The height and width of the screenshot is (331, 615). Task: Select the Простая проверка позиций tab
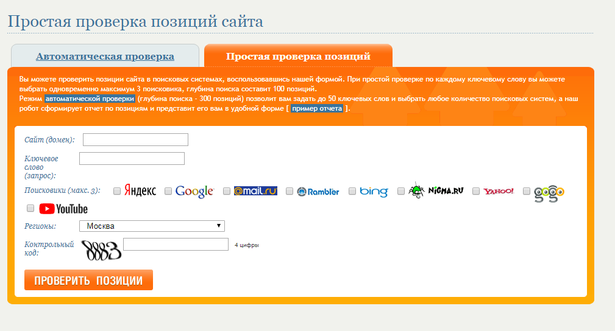pyautogui.click(x=298, y=57)
